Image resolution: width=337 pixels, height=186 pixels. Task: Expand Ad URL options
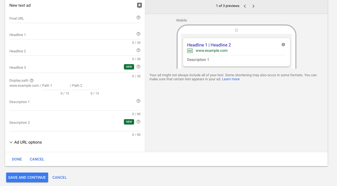point(26,142)
